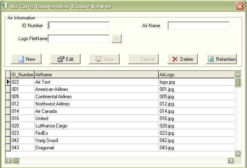Click the 'American Airlines' cell
247x168 pixels.
[96, 89]
